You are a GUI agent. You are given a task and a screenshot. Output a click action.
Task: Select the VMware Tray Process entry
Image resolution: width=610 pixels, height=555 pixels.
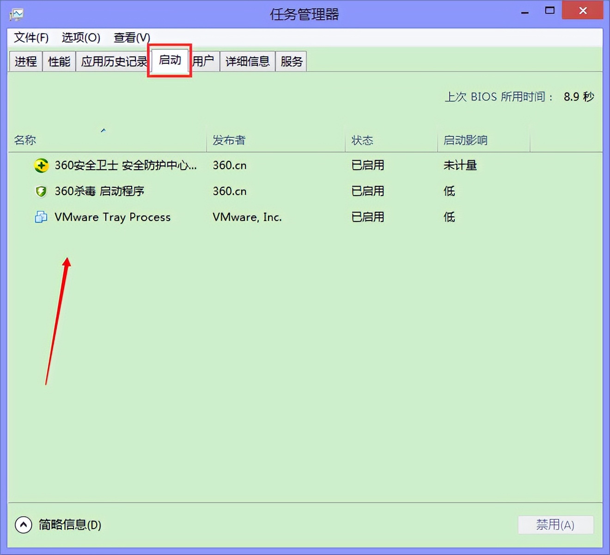pos(113,217)
